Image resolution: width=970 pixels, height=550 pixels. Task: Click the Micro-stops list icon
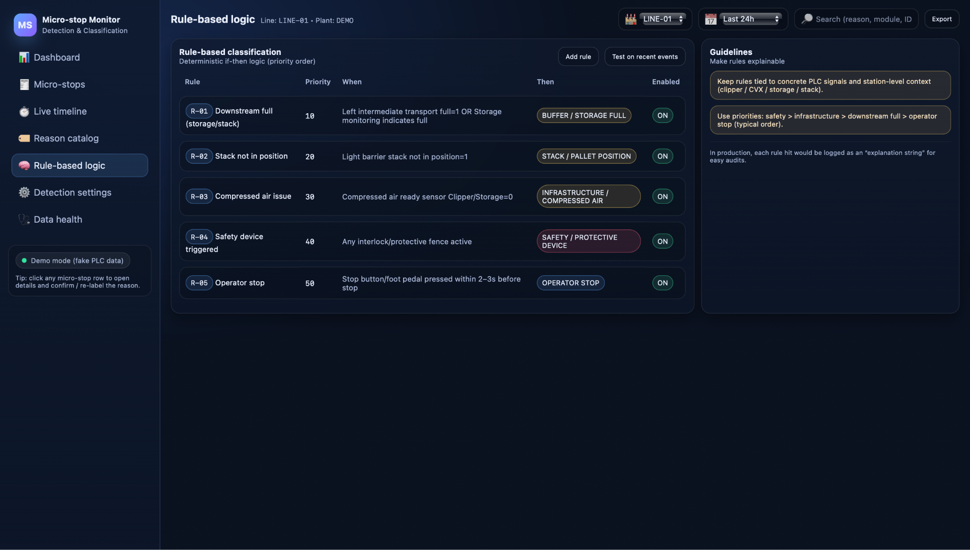pyautogui.click(x=24, y=84)
